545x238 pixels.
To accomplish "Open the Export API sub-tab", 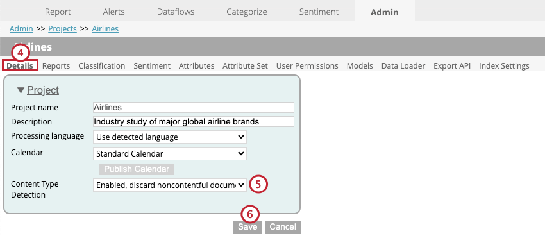I will [452, 66].
